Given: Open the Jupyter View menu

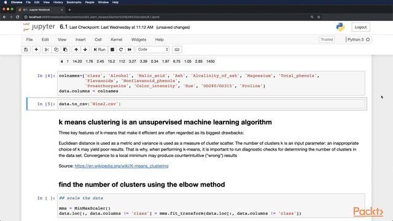Looking at the screenshot, I should pos(62,39).
